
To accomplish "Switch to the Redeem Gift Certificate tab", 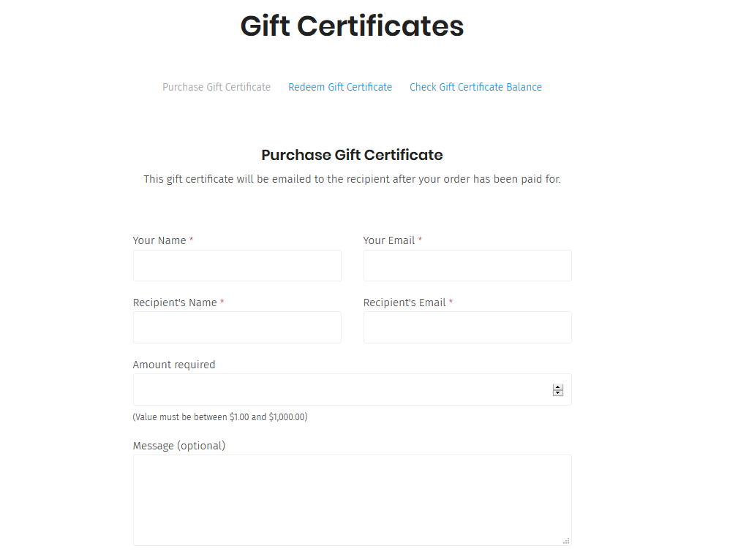I will [340, 87].
